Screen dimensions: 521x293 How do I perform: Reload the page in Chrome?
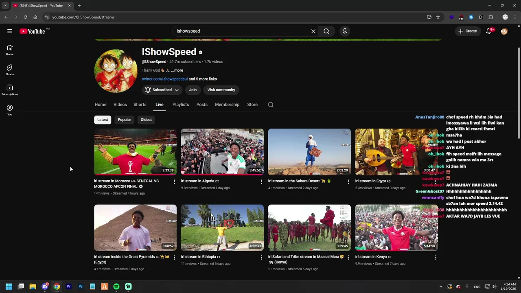[x=25, y=17]
